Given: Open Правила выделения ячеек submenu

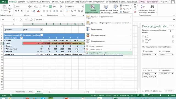Looking at the screenshot, I should 109,17.
